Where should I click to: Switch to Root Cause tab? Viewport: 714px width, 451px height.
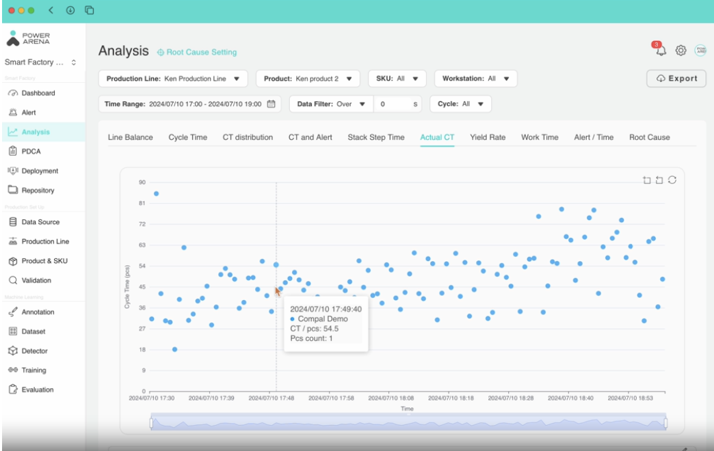point(649,137)
